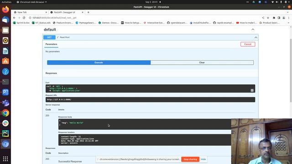Close the New Tab tab

46,12
